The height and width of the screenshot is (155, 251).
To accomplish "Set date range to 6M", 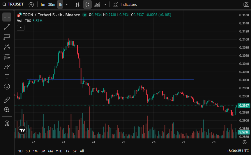I will click(x=50, y=151).
